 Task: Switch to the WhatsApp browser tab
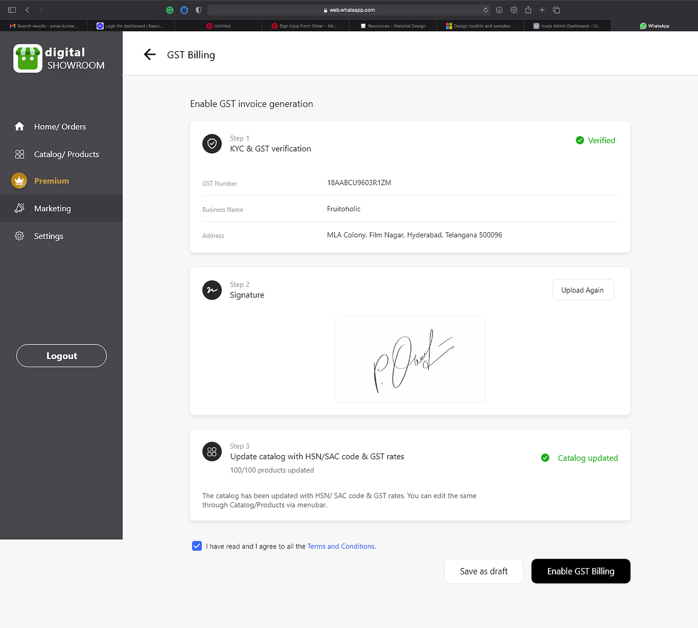654,25
